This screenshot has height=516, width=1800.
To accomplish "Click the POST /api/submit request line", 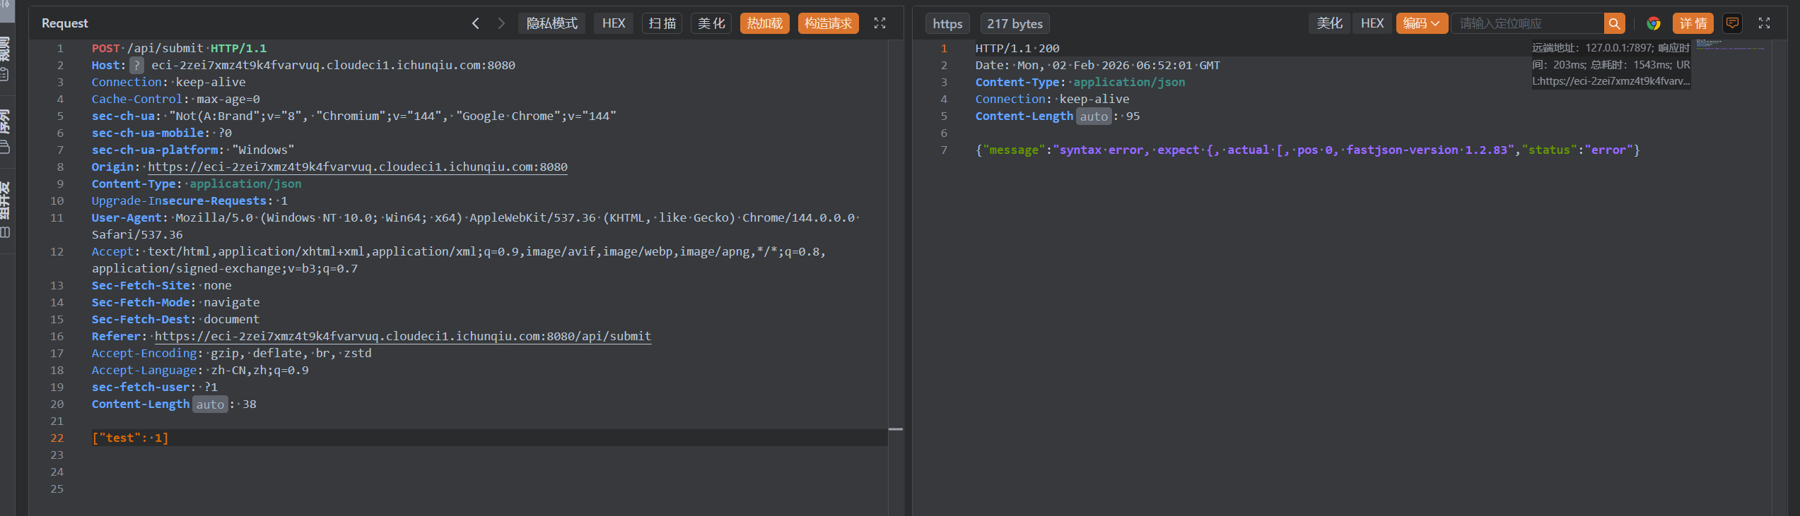I will [180, 48].
